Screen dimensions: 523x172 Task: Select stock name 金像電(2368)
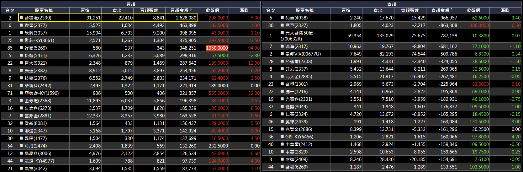(38, 101)
